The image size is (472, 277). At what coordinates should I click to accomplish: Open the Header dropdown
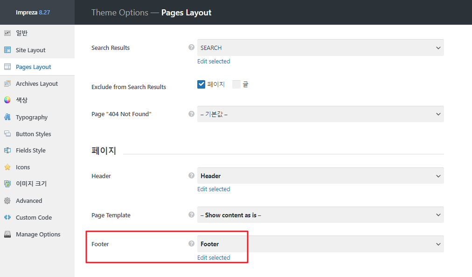(x=320, y=176)
